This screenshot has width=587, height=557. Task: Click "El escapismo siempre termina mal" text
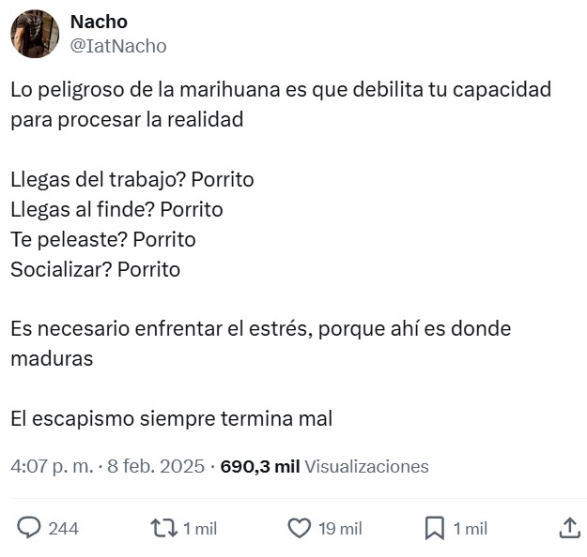pos(171,419)
